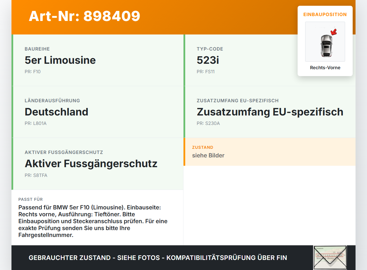The width and height of the screenshot is (367, 270).
Task: Click the LÄNDERAUSFÜHRUNG label
Action: [52, 101]
